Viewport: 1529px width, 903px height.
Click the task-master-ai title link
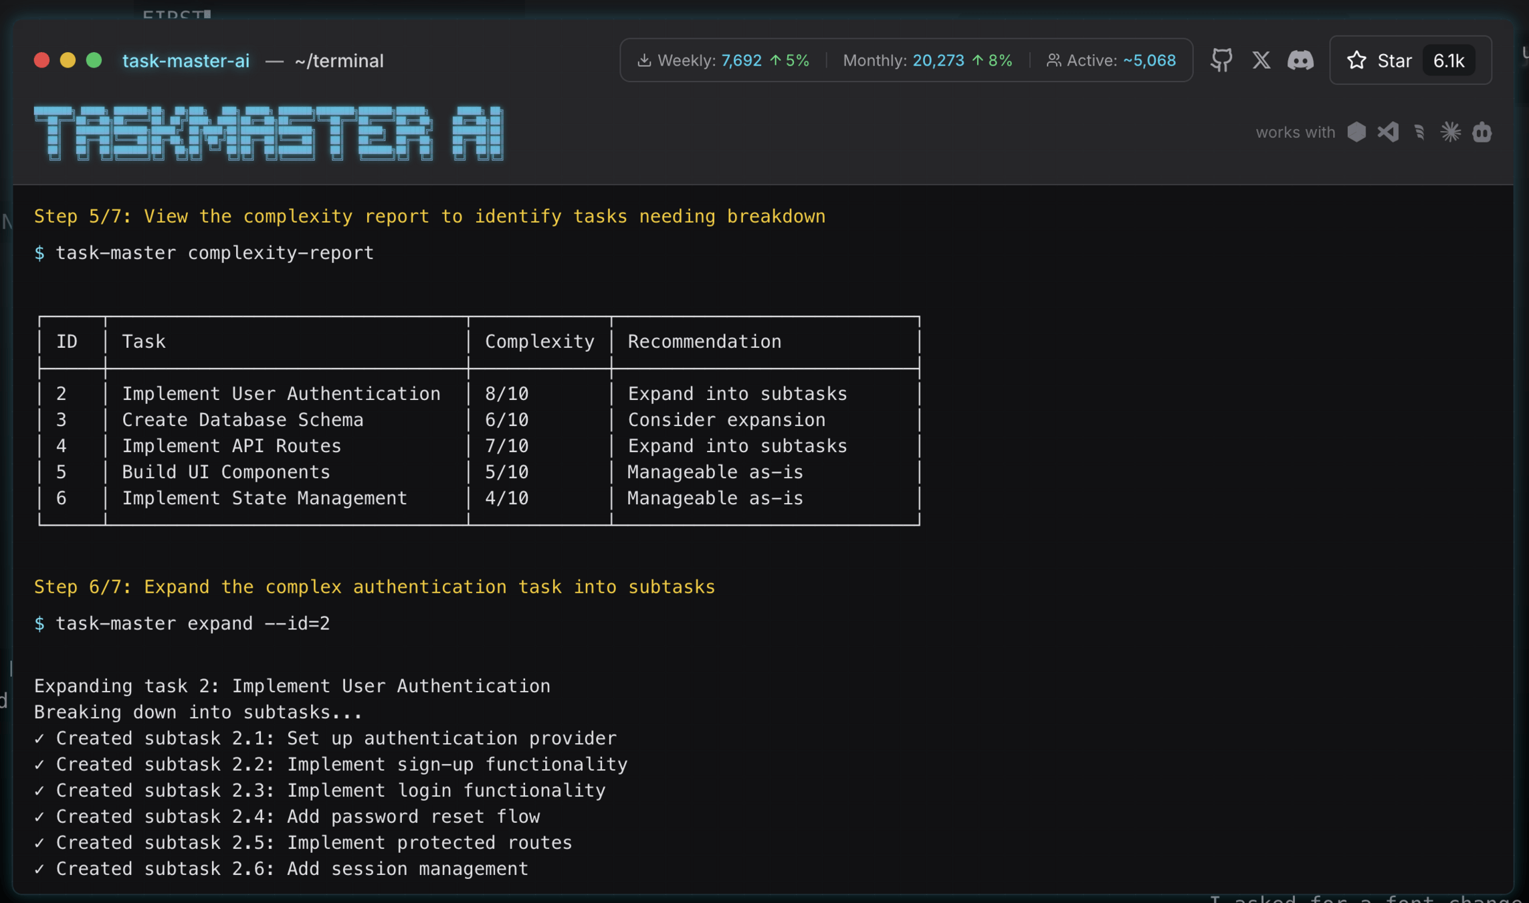pyautogui.click(x=186, y=61)
